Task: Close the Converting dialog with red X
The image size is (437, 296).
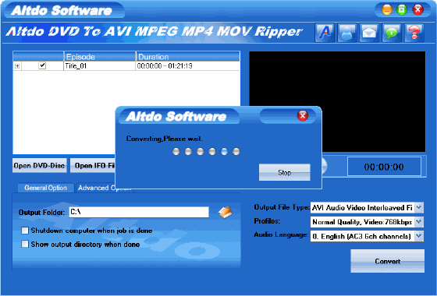Action: coord(303,115)
